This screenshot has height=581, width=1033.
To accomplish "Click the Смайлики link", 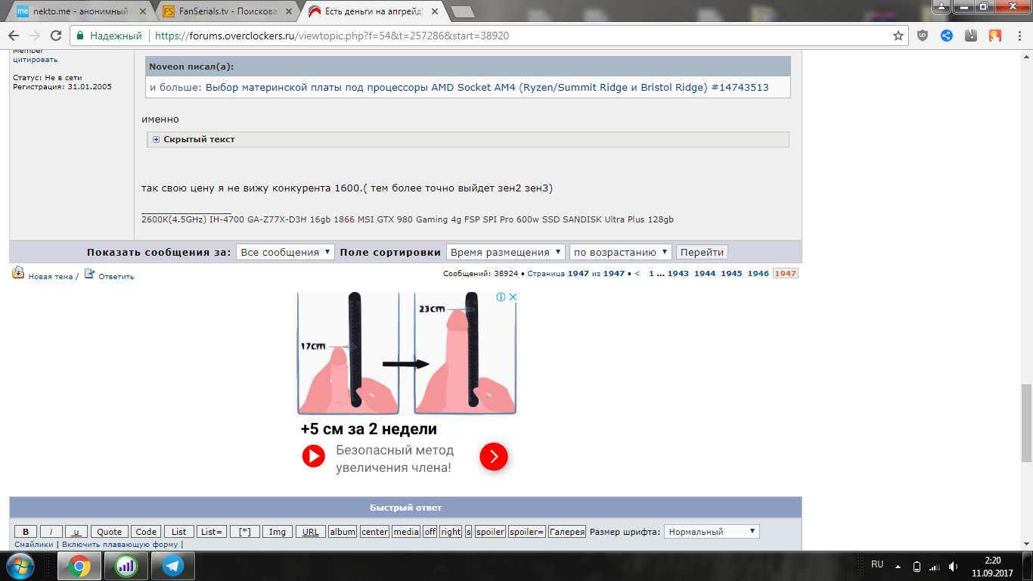I will (34, 545).
